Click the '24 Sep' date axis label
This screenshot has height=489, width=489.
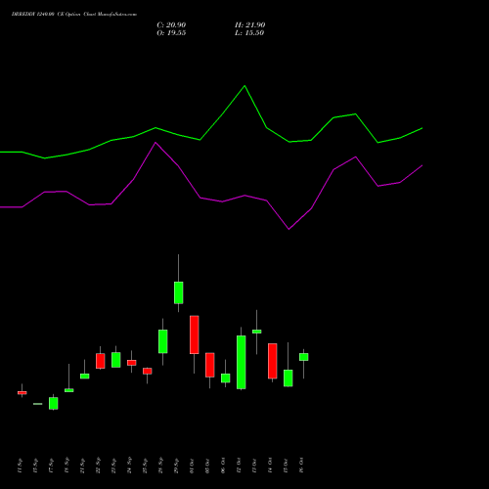(x=129, y=466)
